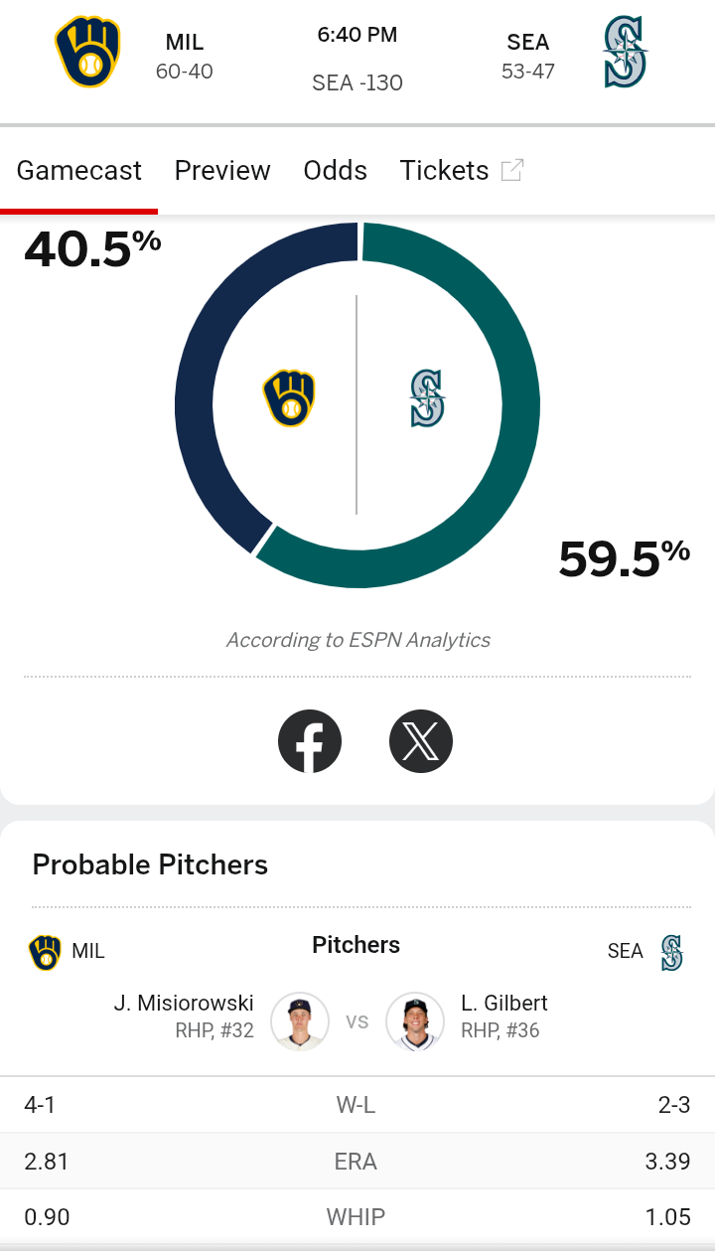Image resolution: width=715 pixels, height=1251 pixels.
Task: Open L. Gilbert's player name link
Action: [504, 1004]
